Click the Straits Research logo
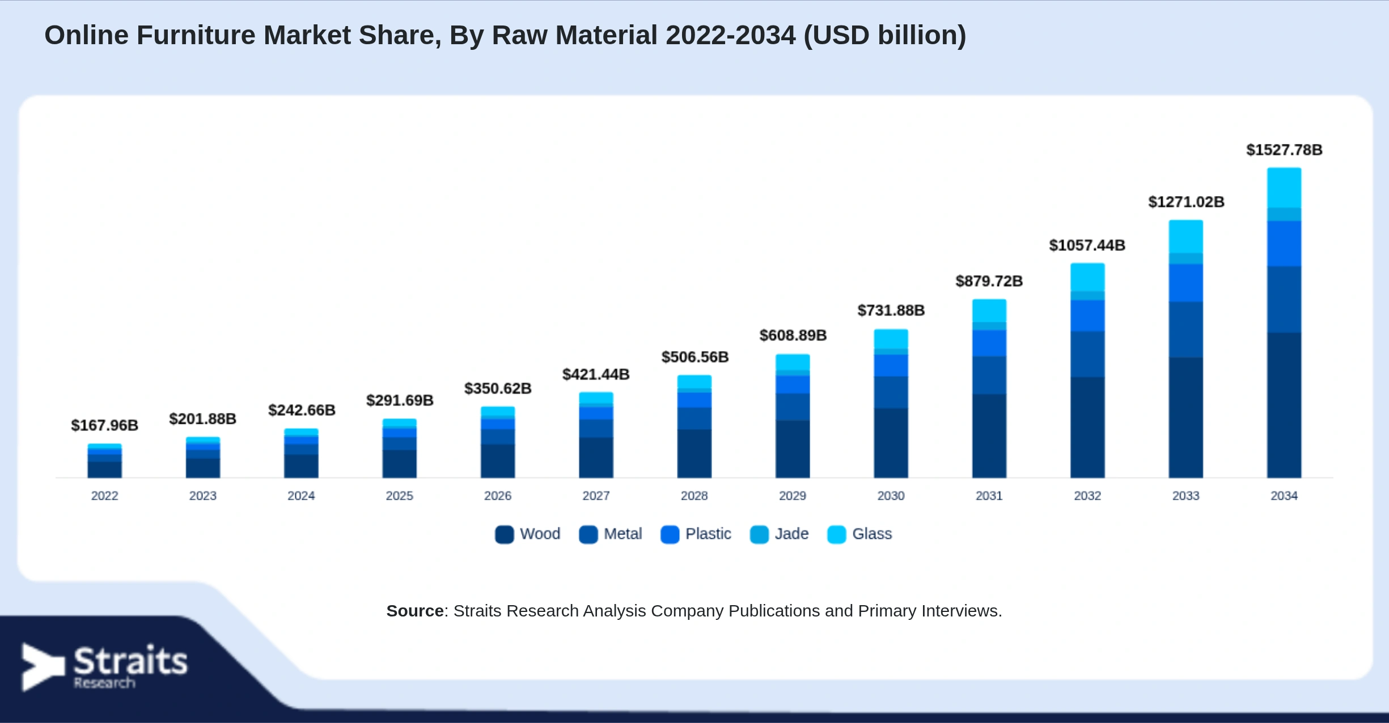Viewport: 1389px width, 723px height. (x=104, y=667)
